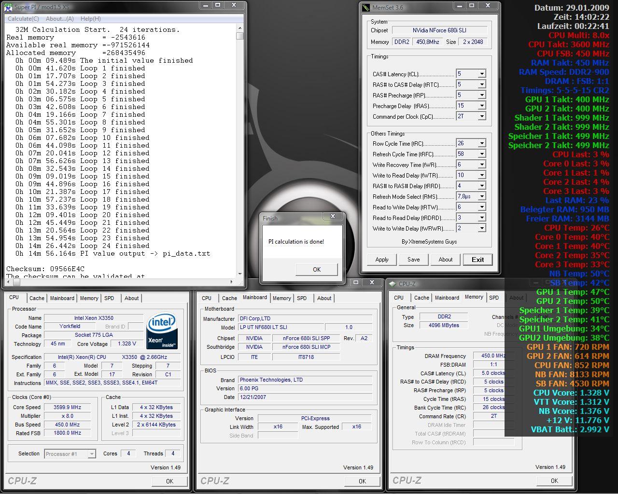Select Cache tab in CPU-Z Mainboard window
618x494 pixels.
click(229, 298)
